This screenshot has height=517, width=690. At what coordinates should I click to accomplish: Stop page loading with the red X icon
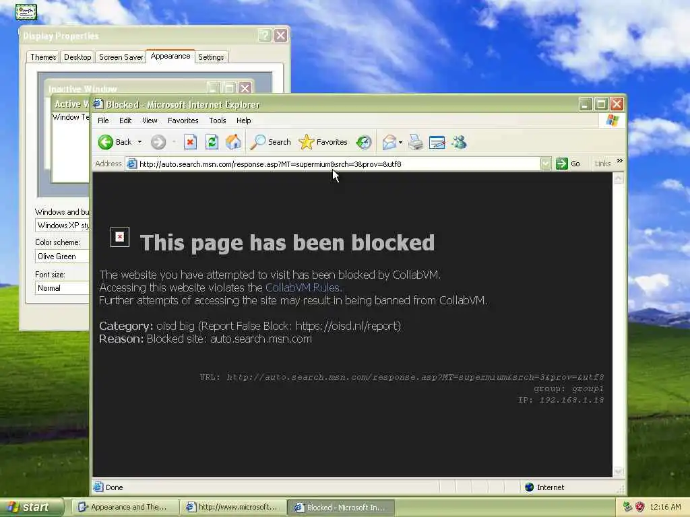click(x=190, y=142)
